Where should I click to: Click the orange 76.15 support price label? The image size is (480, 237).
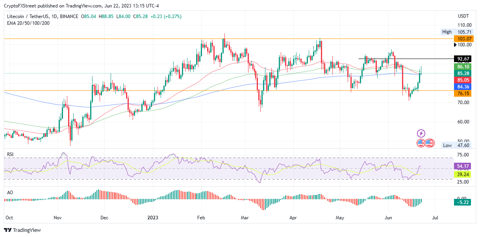pos(463,94)
